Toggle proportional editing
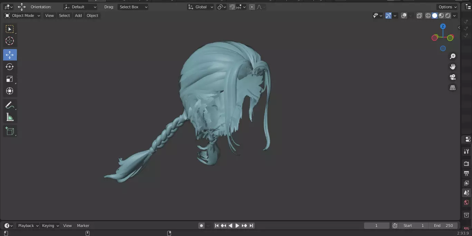The height and width of the screenshot is (236, 472). [x=252, y=7]
